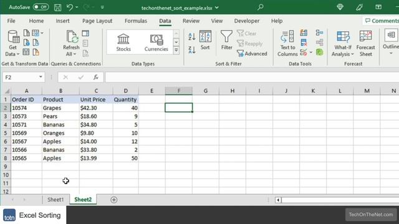Select the Review tab
Viewport: 399px width, 224px height.
click(x=191, y=21)
